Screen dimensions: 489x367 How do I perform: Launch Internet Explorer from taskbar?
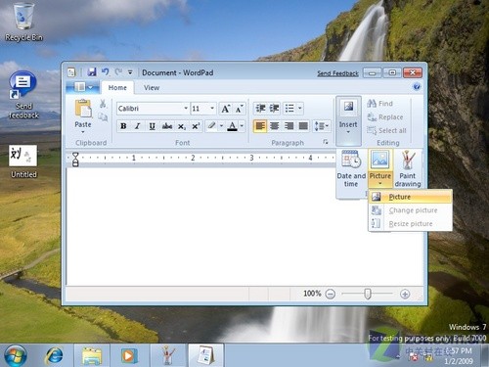54,355
